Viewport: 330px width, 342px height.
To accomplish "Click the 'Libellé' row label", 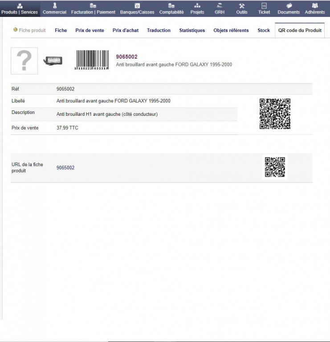I will pyautogui.click(x=18, y=101).
